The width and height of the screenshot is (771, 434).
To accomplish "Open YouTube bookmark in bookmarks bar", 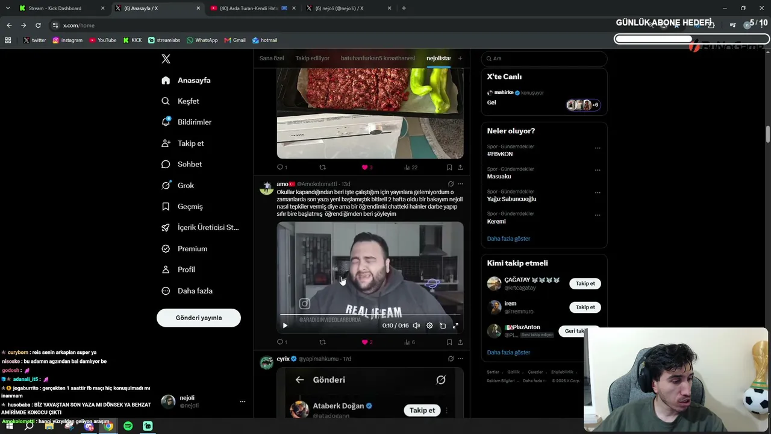I will 103,40.
